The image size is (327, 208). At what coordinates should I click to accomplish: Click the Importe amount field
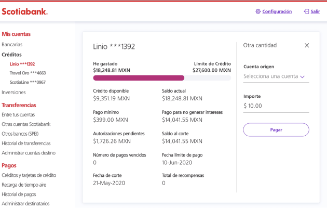276,106
